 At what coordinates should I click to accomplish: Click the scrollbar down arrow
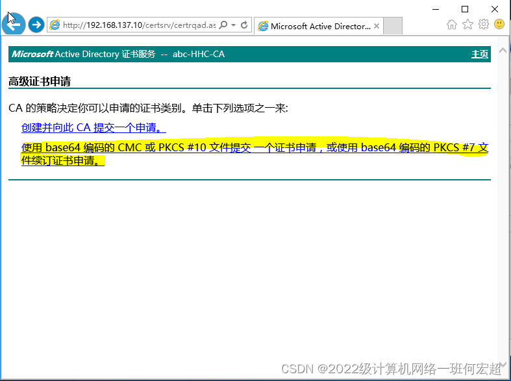pyautogui.click(x=503, y=363)
